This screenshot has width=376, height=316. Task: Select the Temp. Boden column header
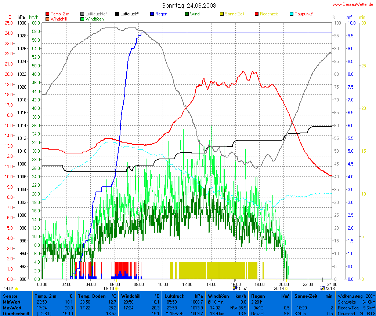[x=97, y=296]
